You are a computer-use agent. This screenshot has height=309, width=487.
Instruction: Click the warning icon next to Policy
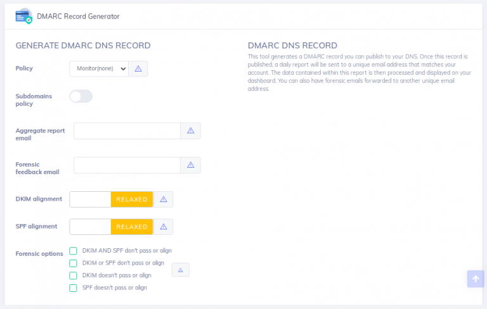point(138,68)
